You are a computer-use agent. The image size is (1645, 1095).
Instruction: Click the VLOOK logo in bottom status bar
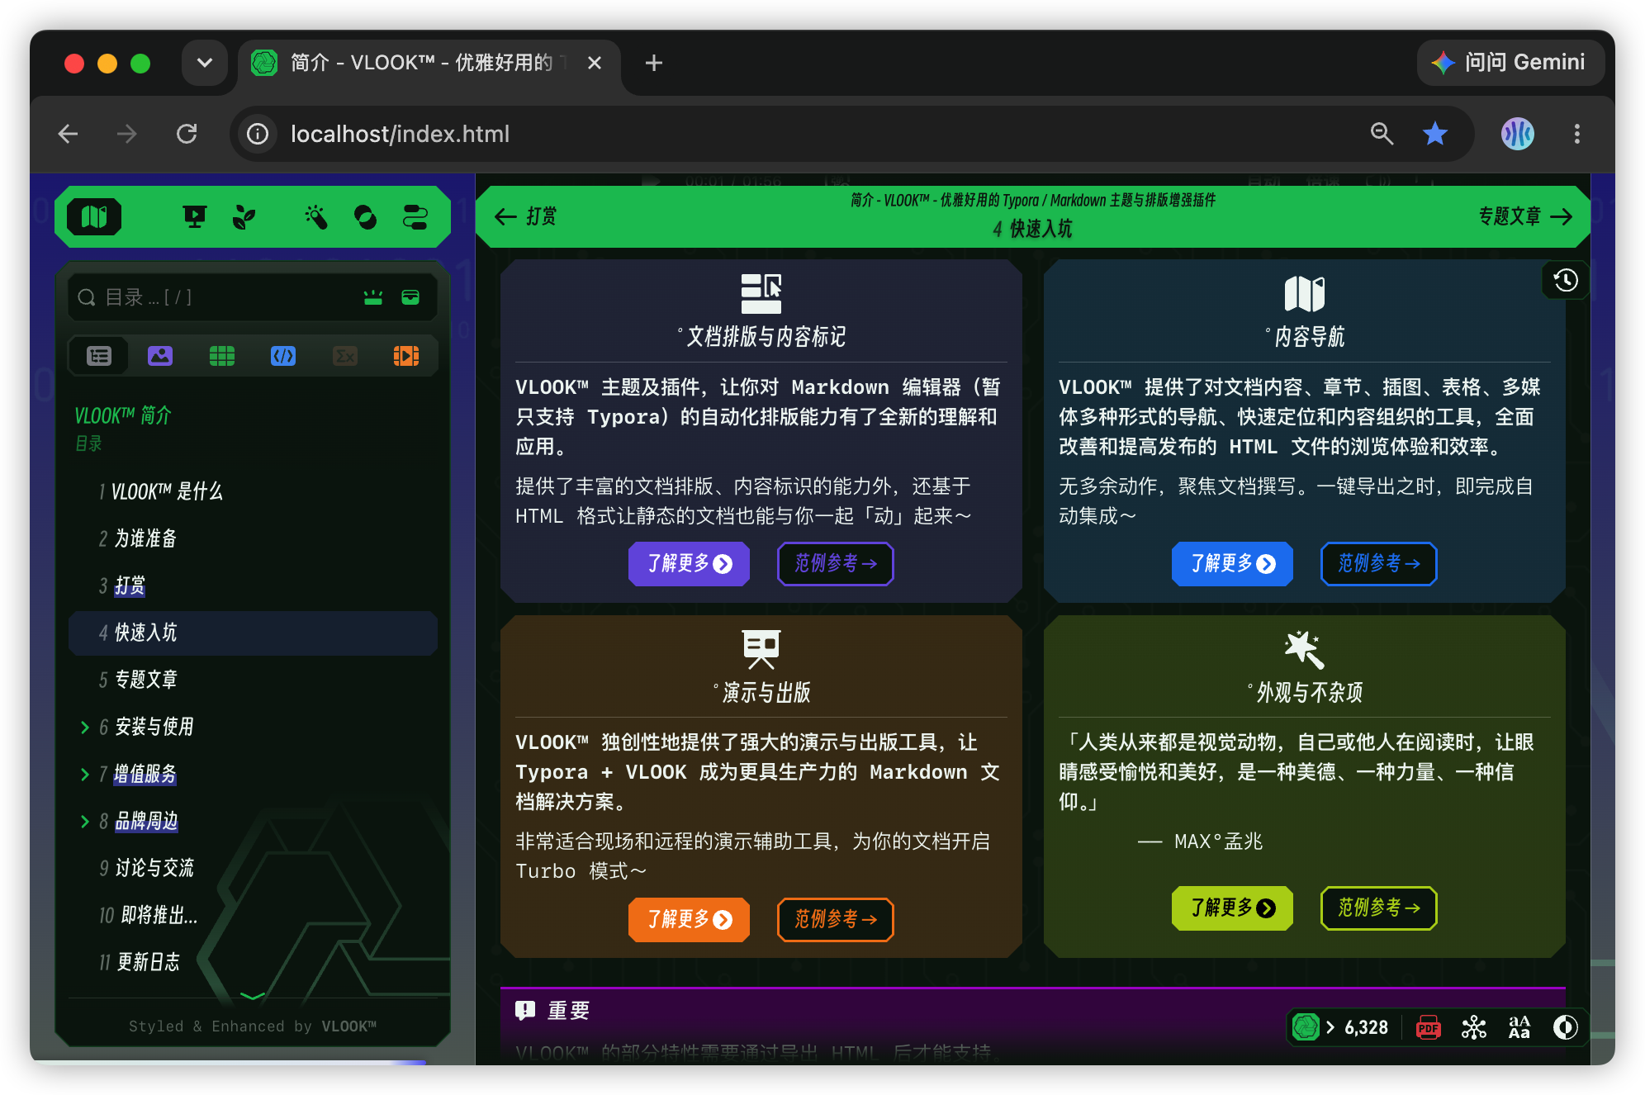pyautogui.click(x=1306, y=1027)
